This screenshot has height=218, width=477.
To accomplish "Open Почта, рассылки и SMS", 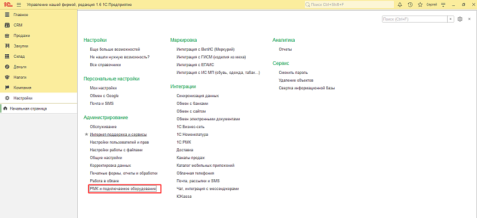I will (x=198, y=181).
